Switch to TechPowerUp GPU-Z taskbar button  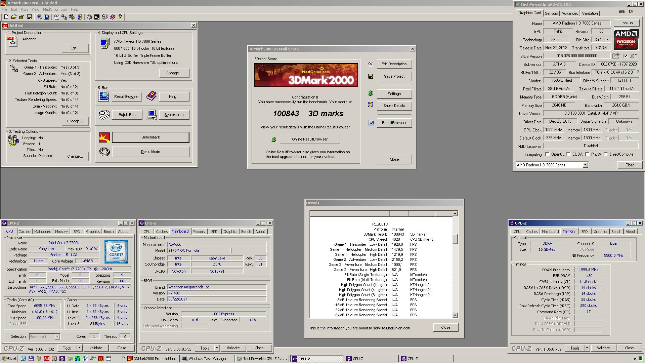[262, 359]
